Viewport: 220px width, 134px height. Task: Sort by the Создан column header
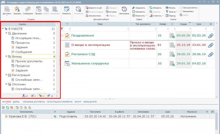(x=183, y=24)
